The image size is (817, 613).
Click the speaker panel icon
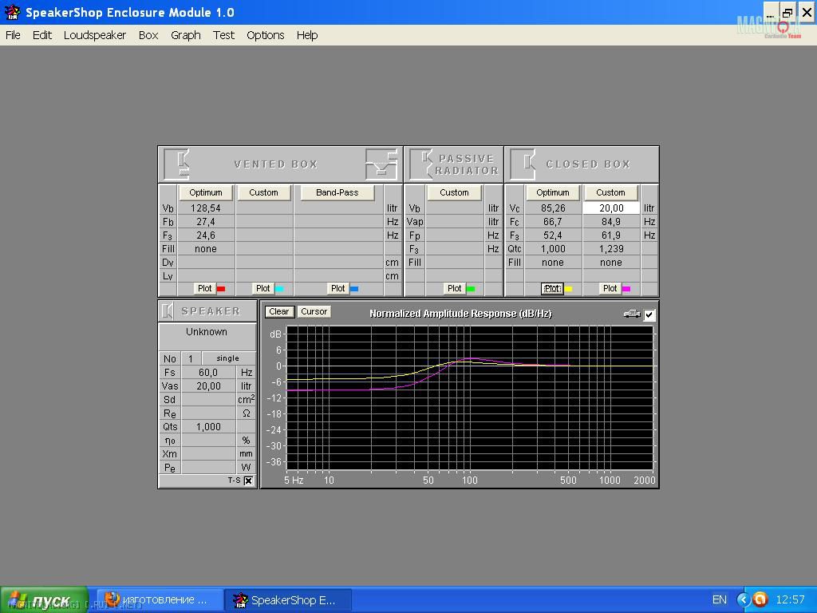pyautogui.click(x=168, y=311)
